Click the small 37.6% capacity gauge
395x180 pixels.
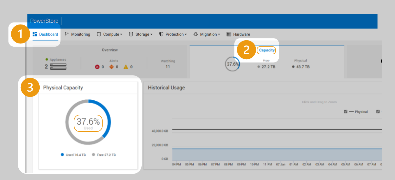pos(232,64)
